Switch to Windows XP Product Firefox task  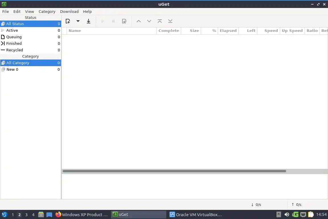click(82, 215)
